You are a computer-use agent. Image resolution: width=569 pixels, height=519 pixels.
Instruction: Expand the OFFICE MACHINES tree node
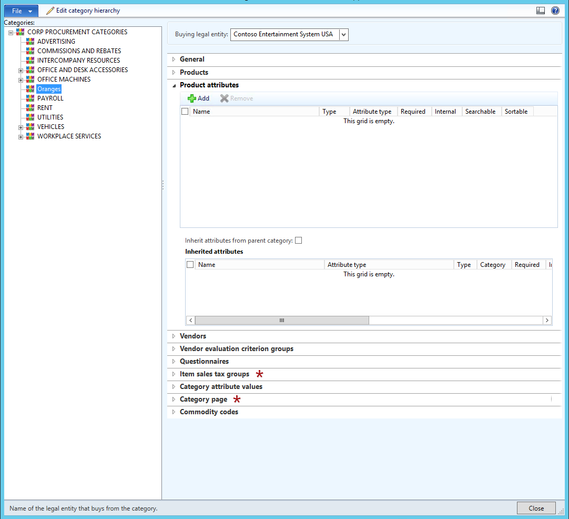pos(21,80)
